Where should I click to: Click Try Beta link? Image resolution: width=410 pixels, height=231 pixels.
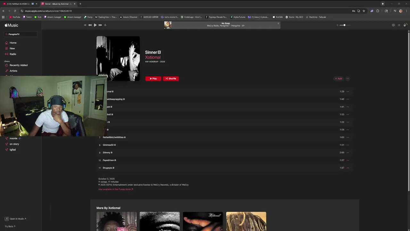pyautogui.click(x=10, y=226)
